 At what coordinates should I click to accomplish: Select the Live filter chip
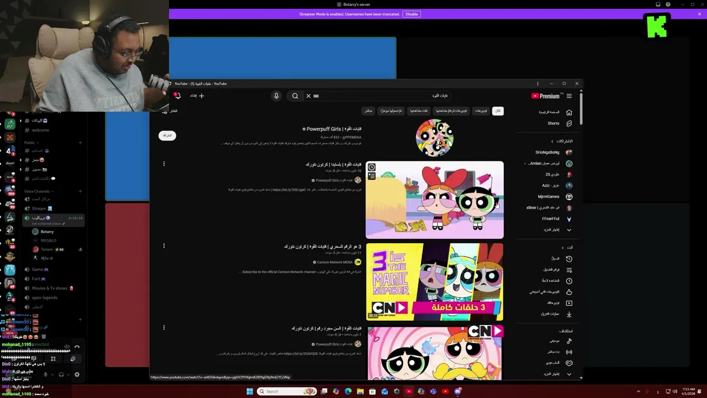click(368, 111)
